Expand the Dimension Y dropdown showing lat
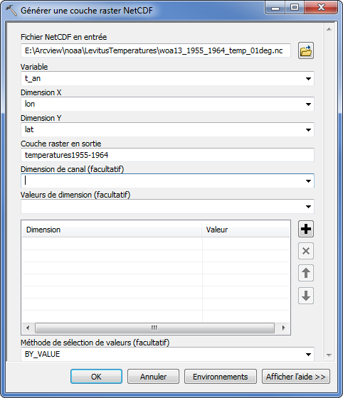 pos(308,130)
